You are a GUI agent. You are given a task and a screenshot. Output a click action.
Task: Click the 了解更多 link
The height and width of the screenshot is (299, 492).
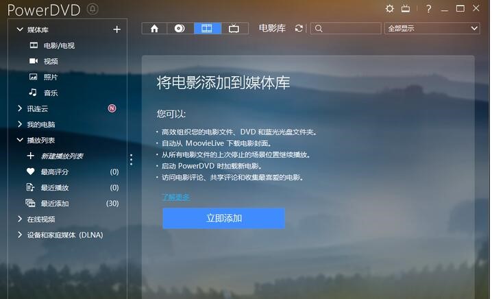[176, 198]
